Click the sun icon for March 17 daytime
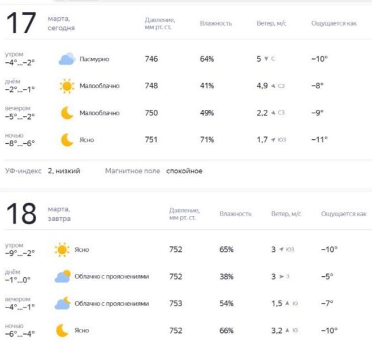 [67, 86]
